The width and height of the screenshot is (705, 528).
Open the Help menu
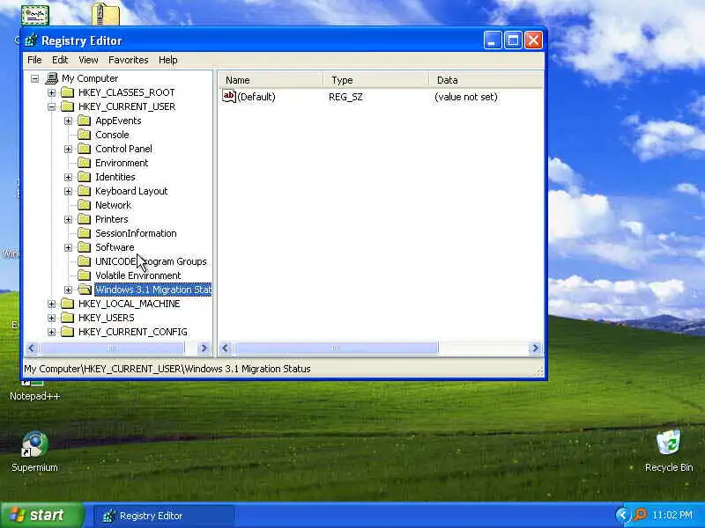coord(167,60)
